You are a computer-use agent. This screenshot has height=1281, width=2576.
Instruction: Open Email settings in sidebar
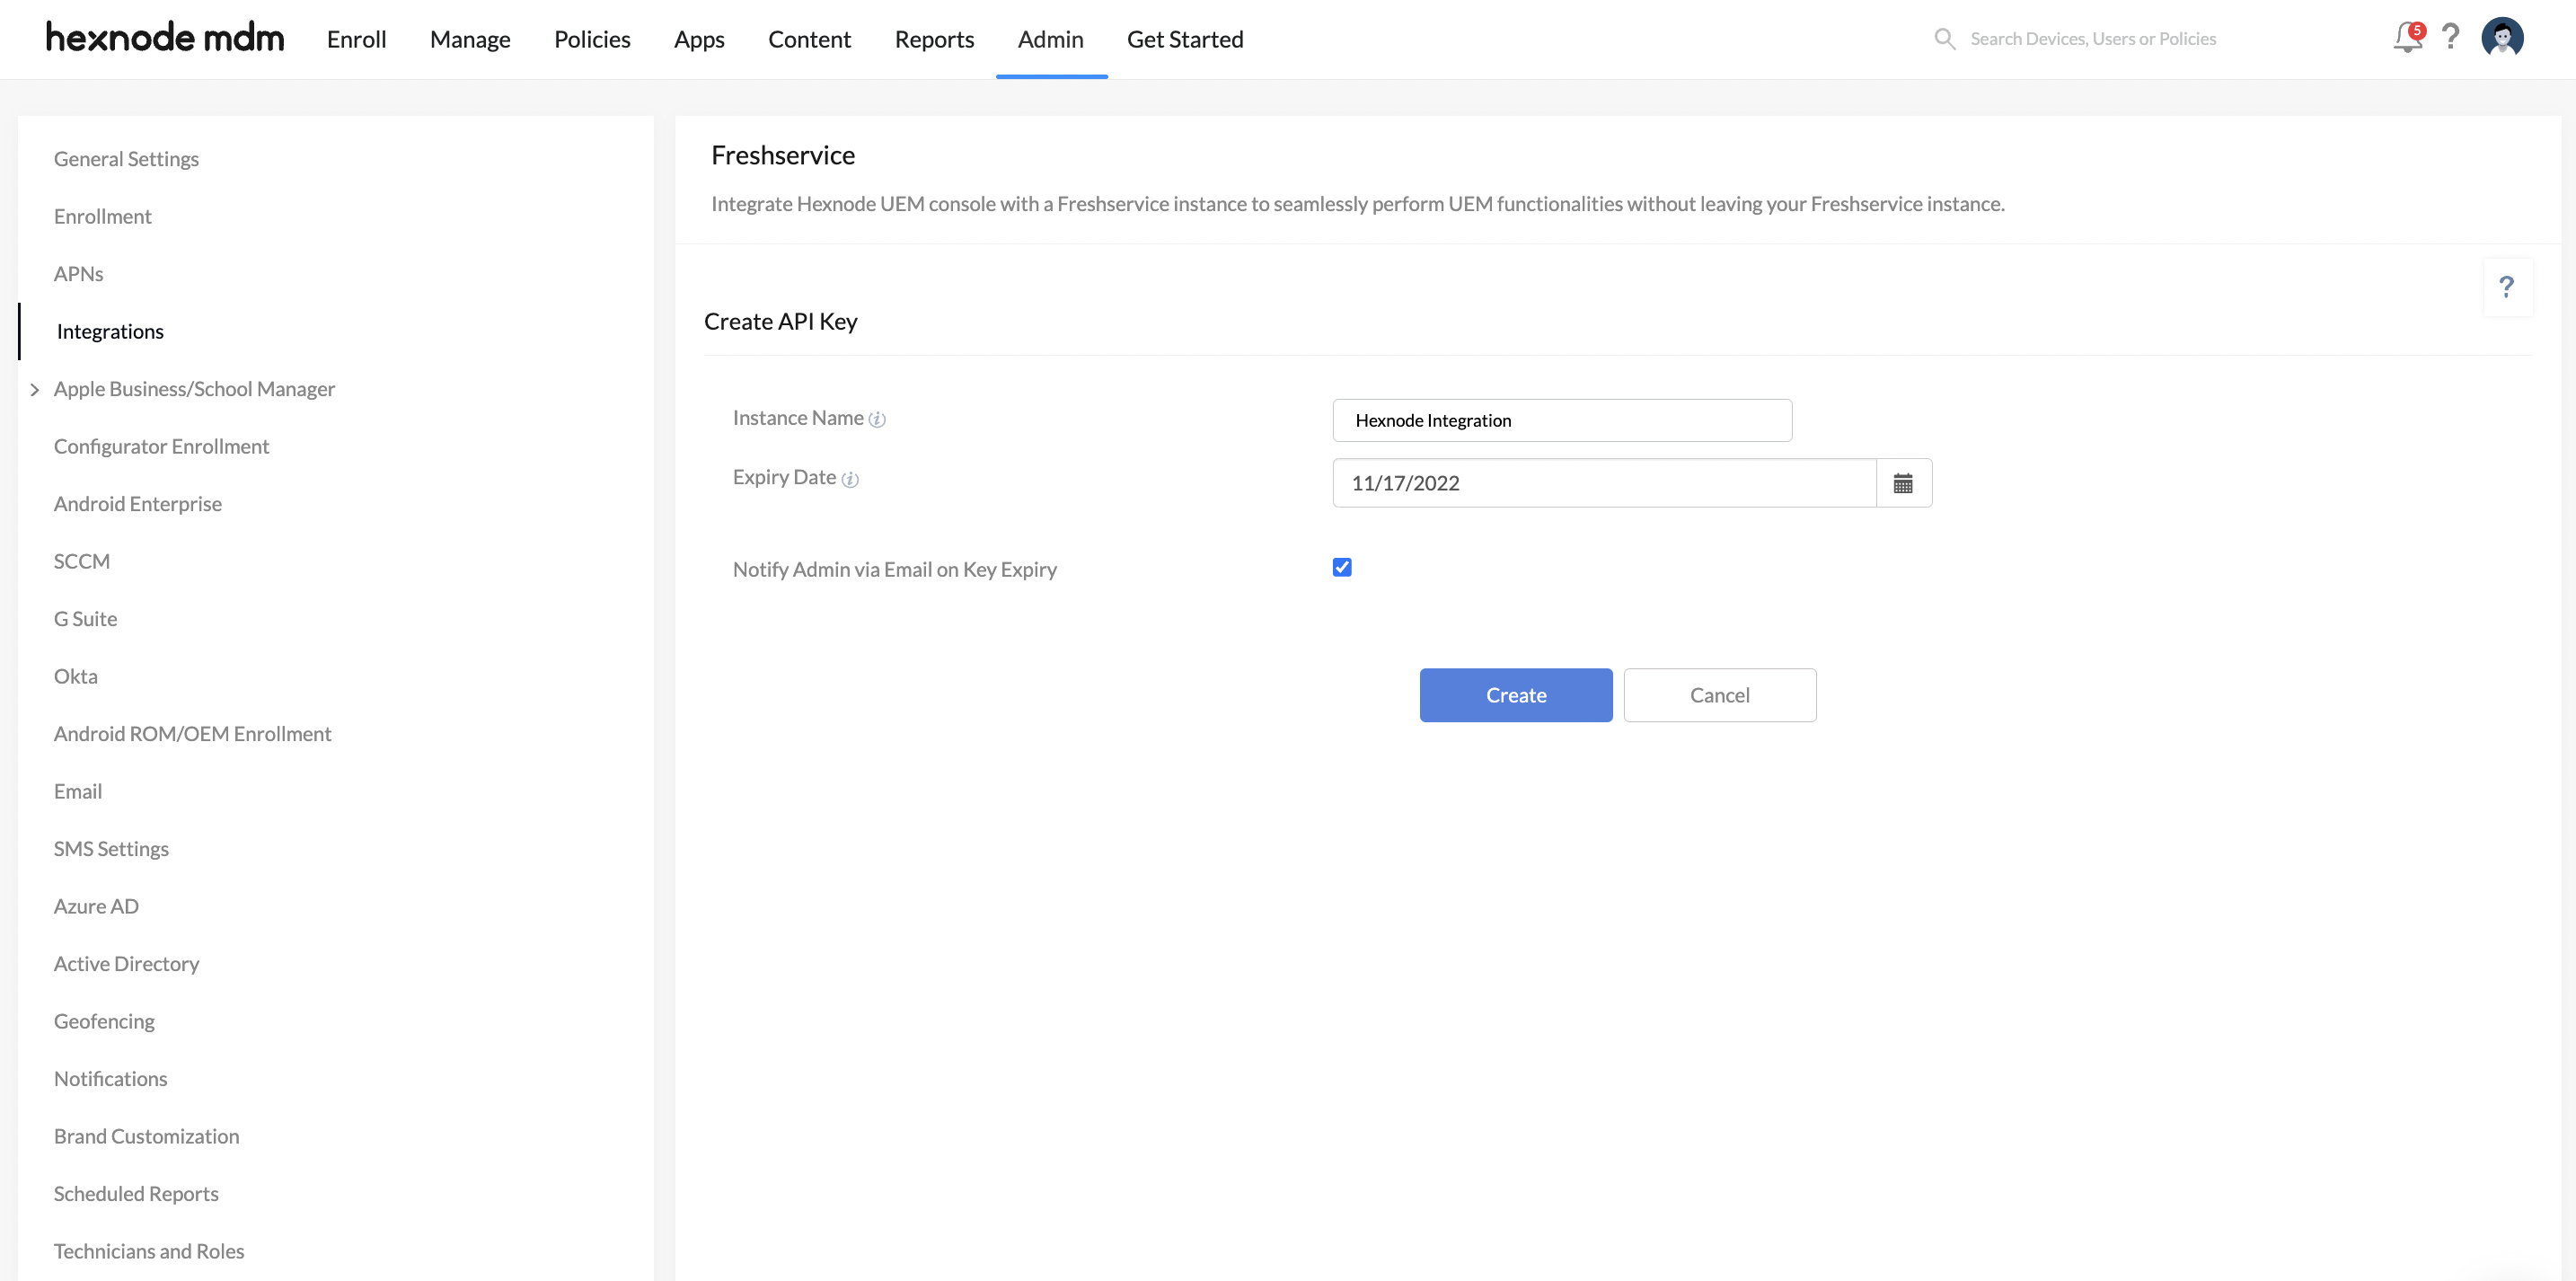pos(77,791)
